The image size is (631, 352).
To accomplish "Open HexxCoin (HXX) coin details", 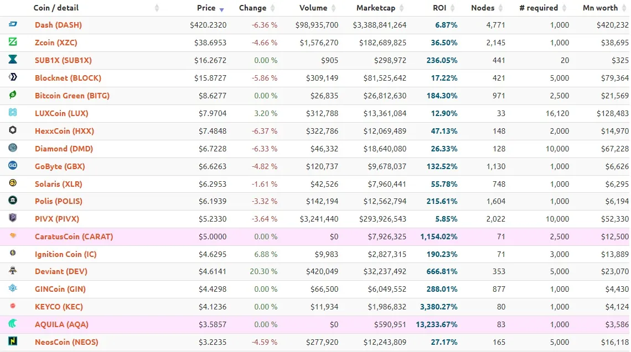I will point(64,131).
